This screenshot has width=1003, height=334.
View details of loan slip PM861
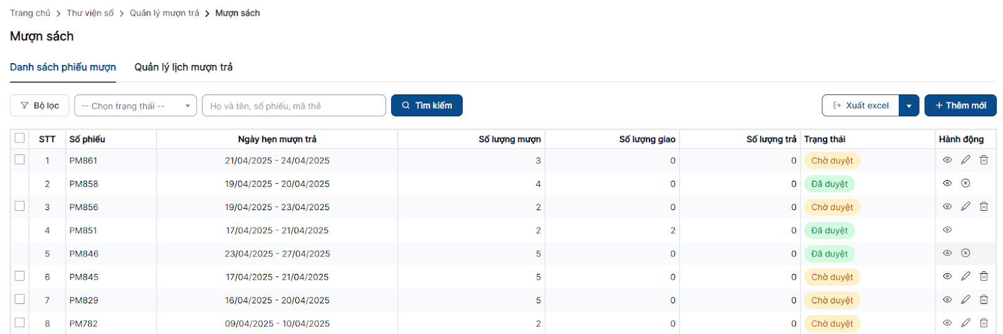[947, 160]
